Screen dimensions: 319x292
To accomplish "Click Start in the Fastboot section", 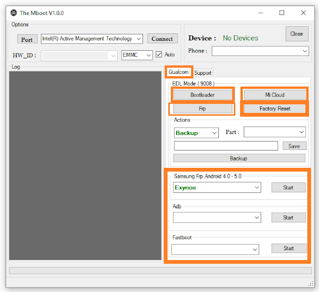I will click(289, 248).
